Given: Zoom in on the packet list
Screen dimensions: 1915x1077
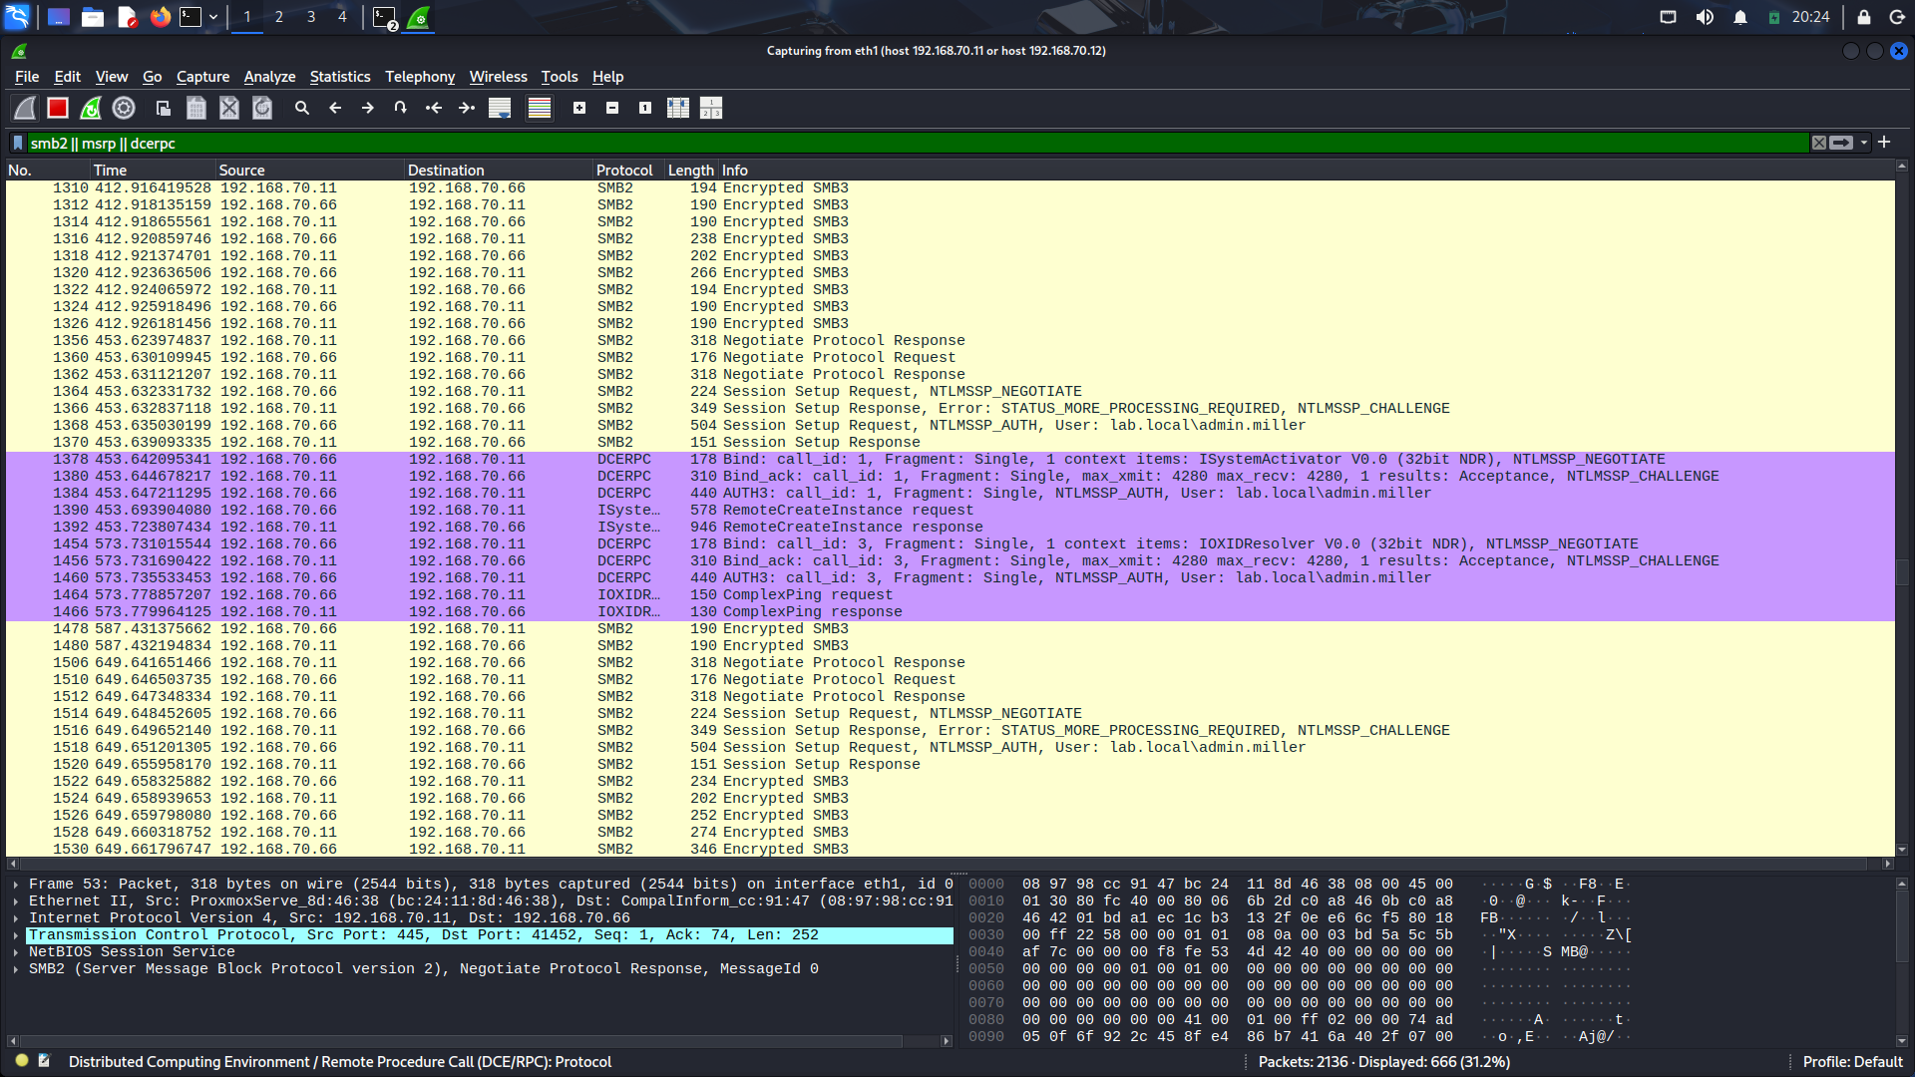Looking at the screenshot, I should 579,108.
